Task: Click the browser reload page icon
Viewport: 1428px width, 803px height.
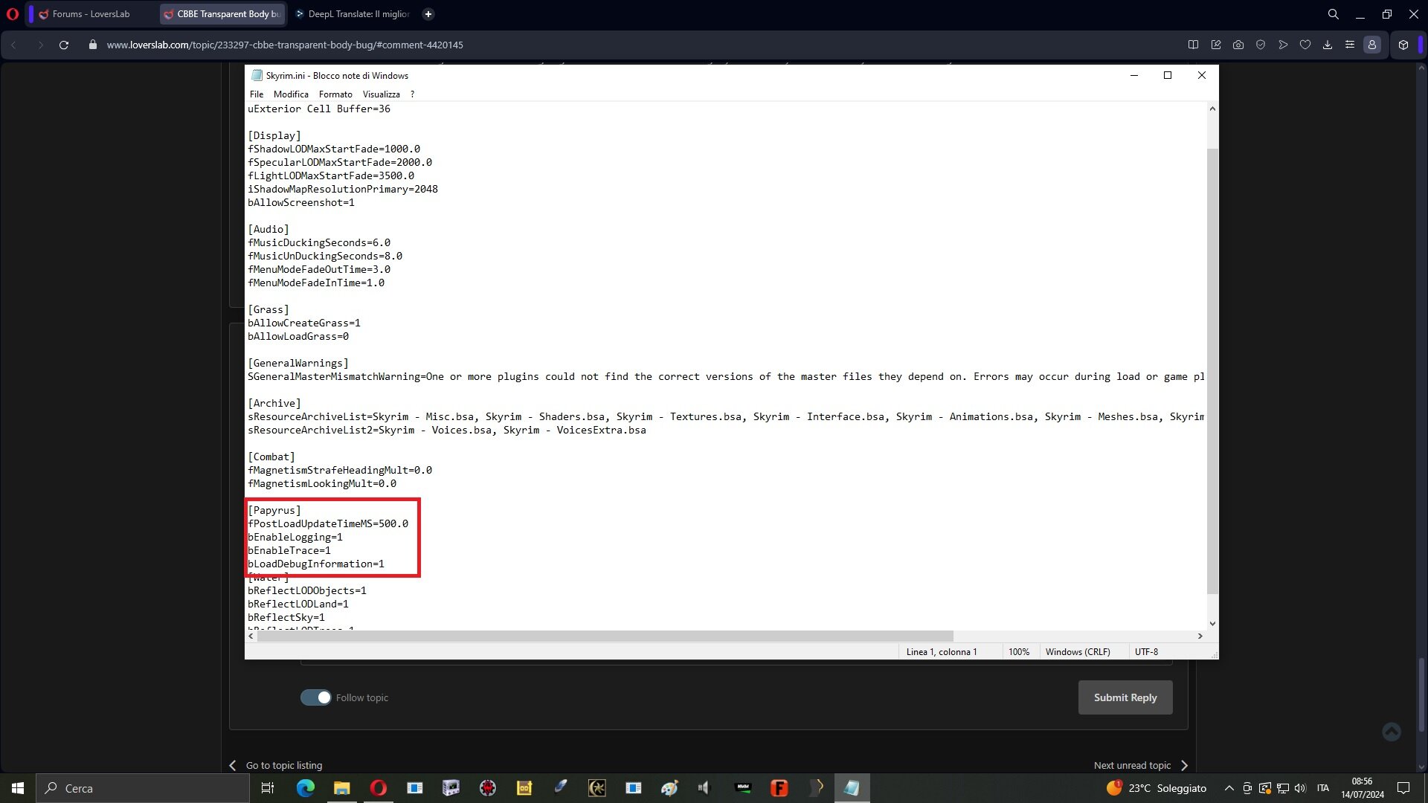Action: pyautogui.click(x=64, y=45)
